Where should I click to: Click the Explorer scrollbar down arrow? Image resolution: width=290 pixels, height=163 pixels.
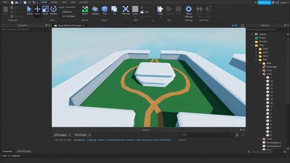(288, 149)
